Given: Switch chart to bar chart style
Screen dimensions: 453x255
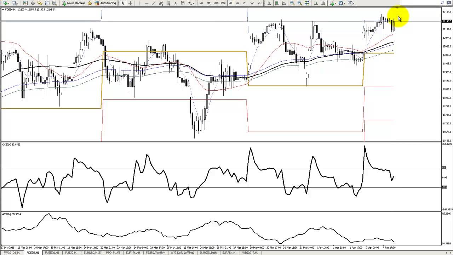Looking at the screenshot, I should point(269,3).
